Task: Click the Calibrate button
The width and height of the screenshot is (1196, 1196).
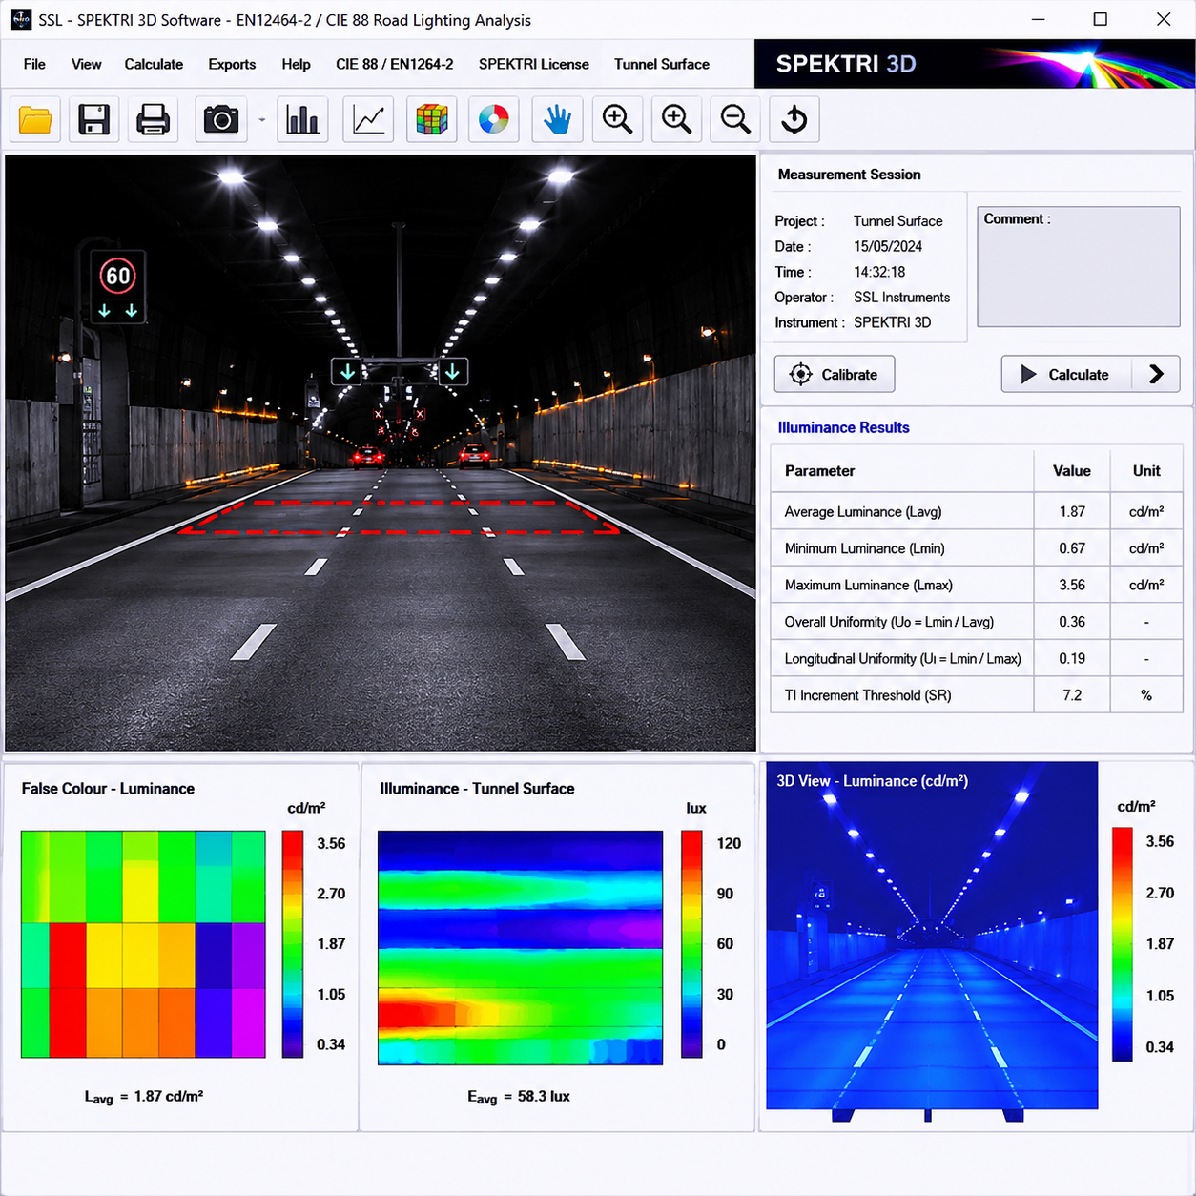Action: pos(835,374)
